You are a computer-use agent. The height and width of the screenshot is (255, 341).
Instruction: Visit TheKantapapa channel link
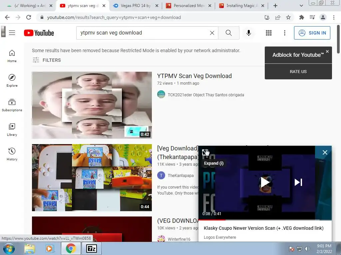180,175
